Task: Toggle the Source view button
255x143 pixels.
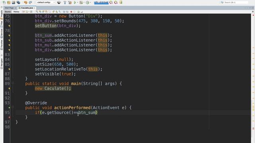Action: pyautogui.click(x=8, y=12)
